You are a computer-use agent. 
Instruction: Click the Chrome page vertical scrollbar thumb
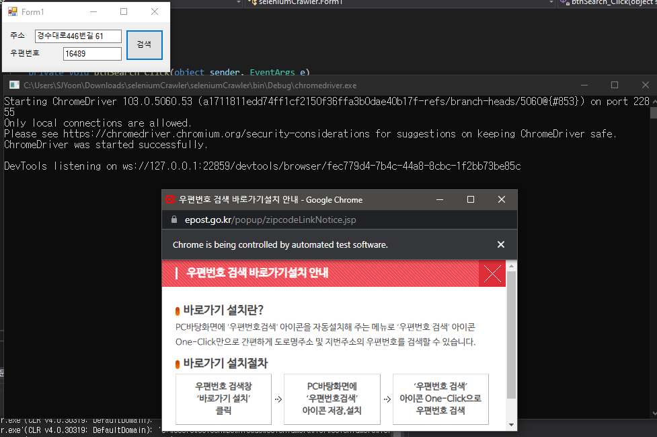click(511, 335)
